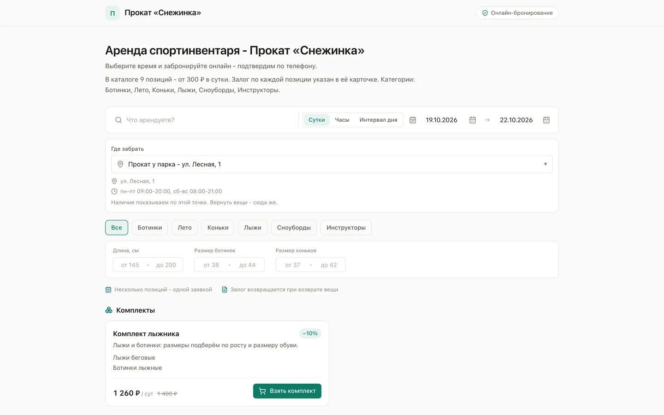Expand the Где забрать pickup dropdown
Screen dimensions: 664x415
332,164
